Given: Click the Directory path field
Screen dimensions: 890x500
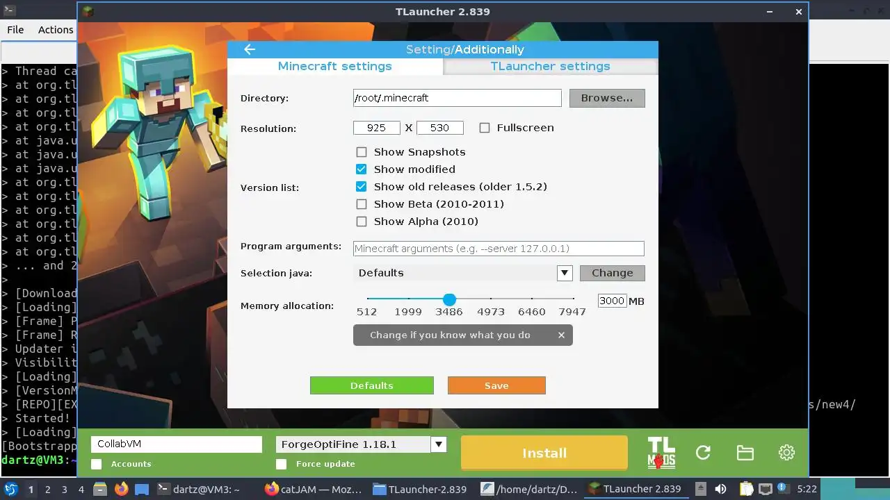Looking at the screenshot, I should point(457,98).
